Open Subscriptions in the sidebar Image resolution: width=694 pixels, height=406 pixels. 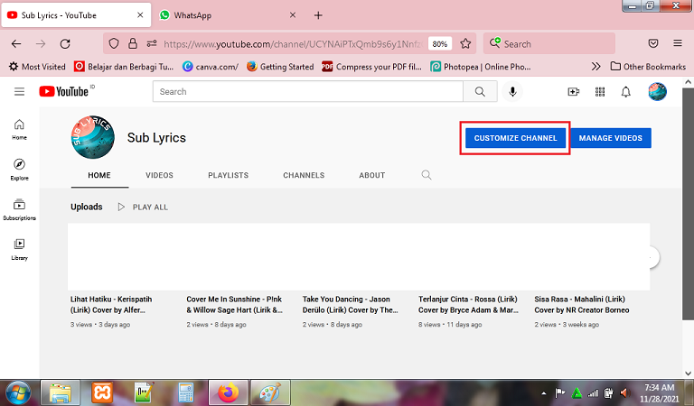pos(19,209)
